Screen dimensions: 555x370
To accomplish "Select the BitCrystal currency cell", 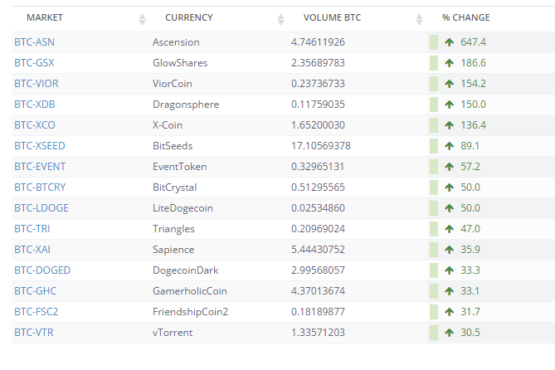I will (x=174, y=187).
